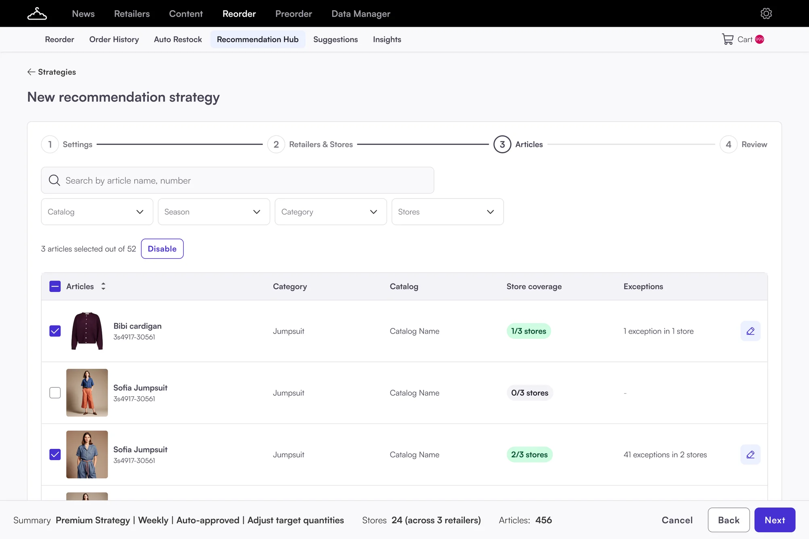Open the Preorder menu
The image size is (809, 539).
(x=294, y=14)
